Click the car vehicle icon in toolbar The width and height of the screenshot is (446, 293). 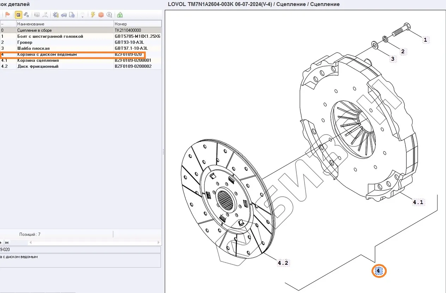pyautogui.click(x=64, y=15)
